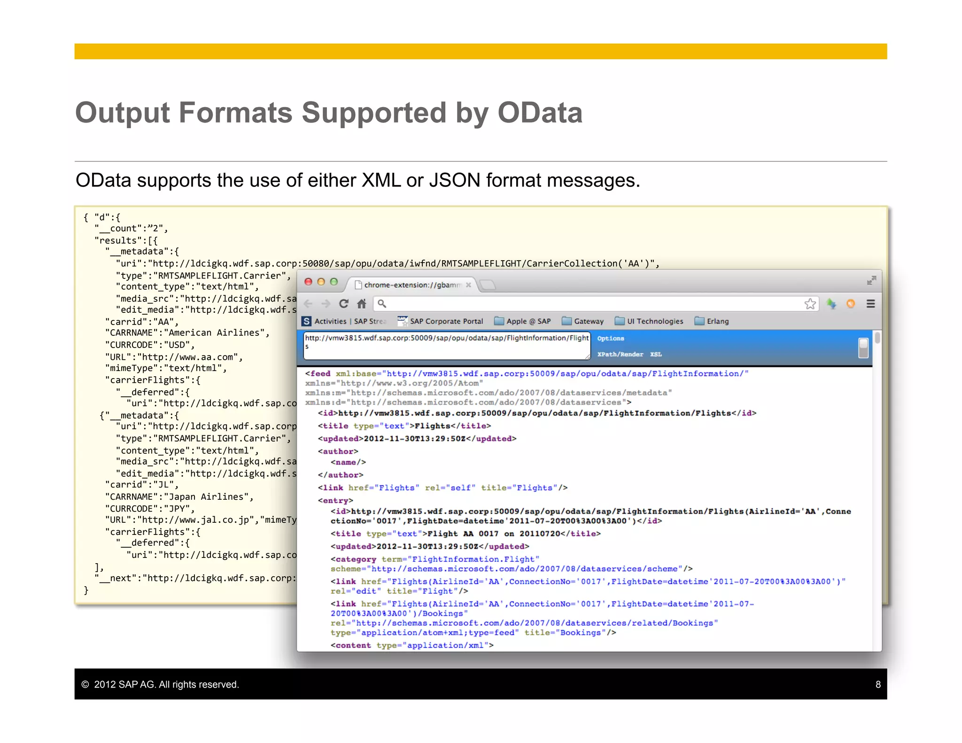Select the chrome-extension://gbamm tab
The width and height of the screenshot is (962, 743).
[x=411, y=285]
